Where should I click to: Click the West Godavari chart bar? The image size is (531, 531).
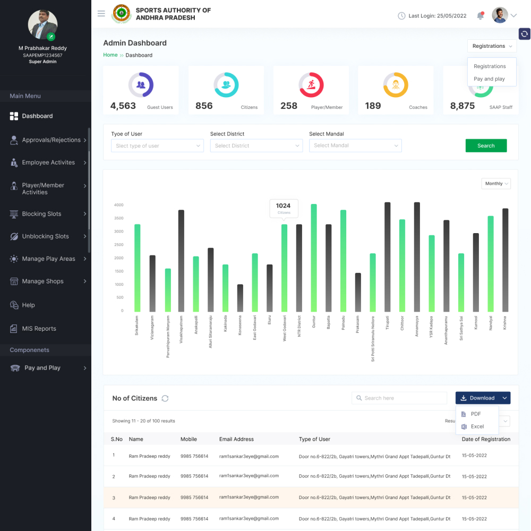[x=285, y=268]
